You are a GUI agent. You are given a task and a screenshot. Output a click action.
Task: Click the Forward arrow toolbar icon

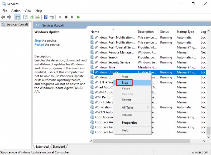(9, 17)
